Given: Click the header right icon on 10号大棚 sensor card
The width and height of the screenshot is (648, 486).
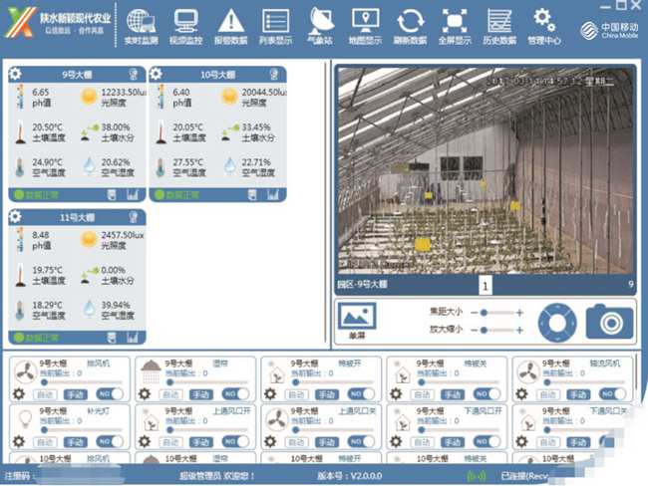Looking at the screenshot, I should (x=273, y=75).
